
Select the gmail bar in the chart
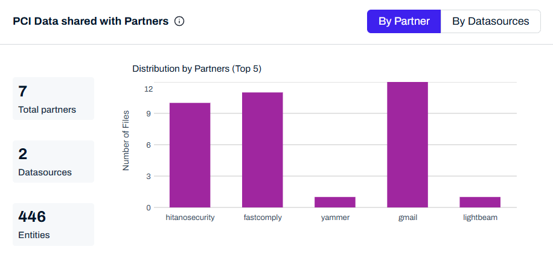click(408, 145)
